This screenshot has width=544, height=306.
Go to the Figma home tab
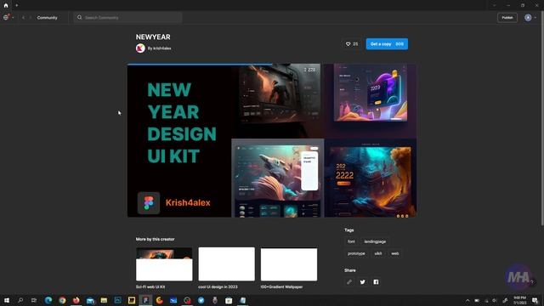point(6,5)
